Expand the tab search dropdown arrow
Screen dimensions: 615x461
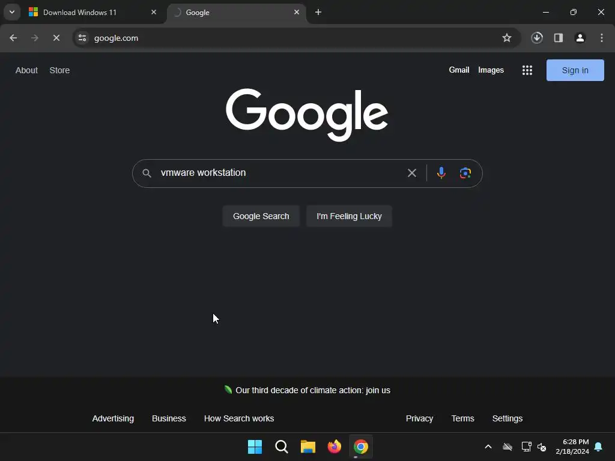click(12, 12)
